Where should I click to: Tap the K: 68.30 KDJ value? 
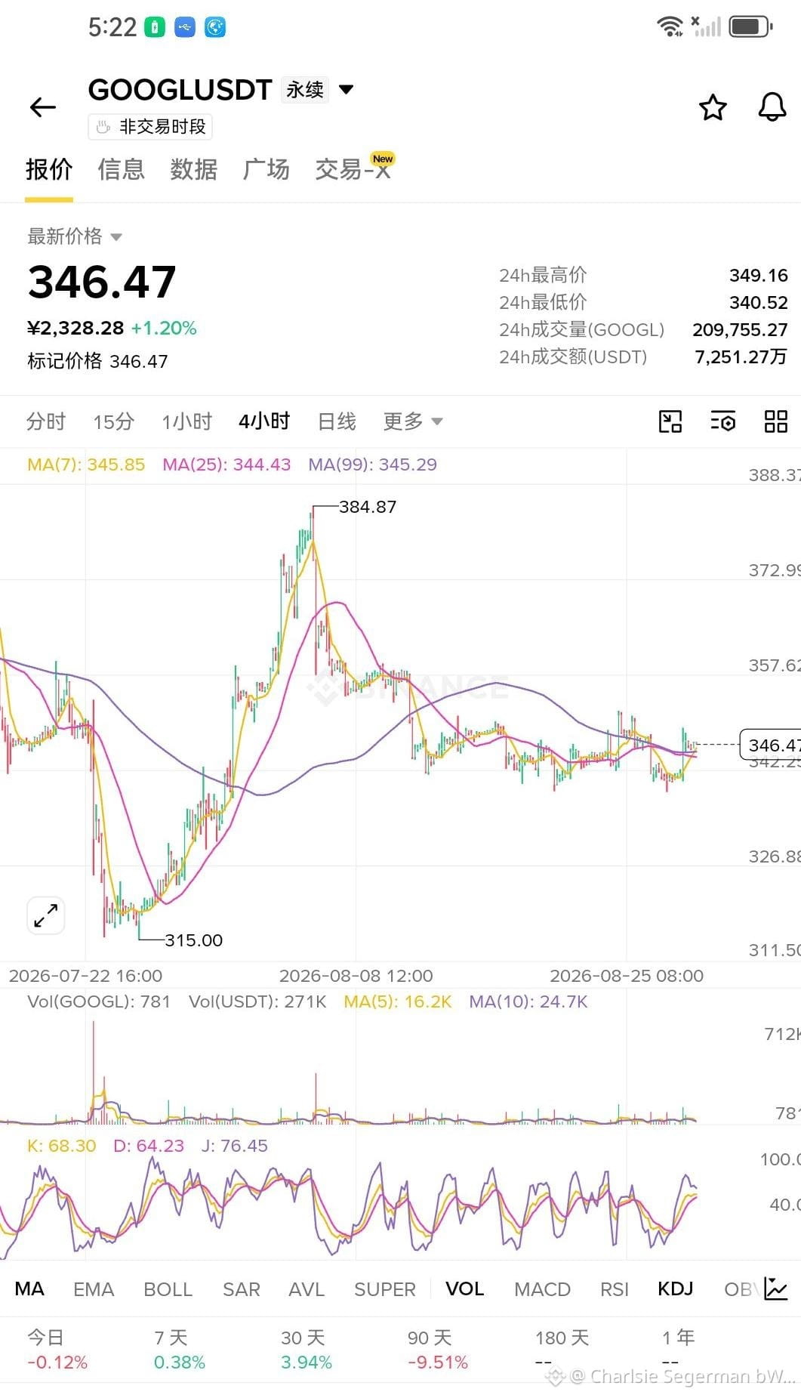pos(62,1146)
